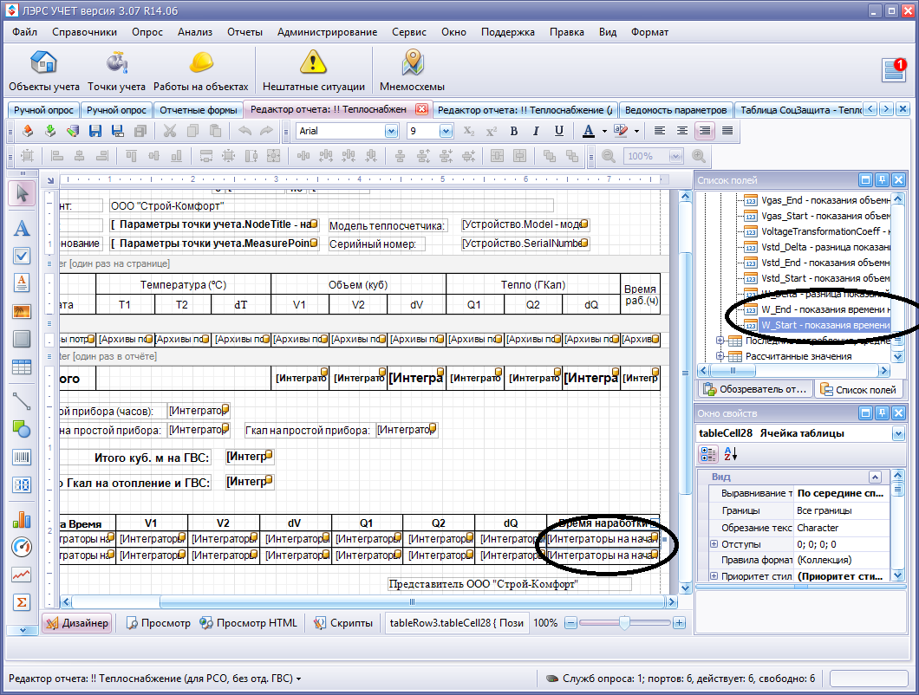Screen dimensions: 919x695
Task: Align text left
Action: (x=660, y=131)
